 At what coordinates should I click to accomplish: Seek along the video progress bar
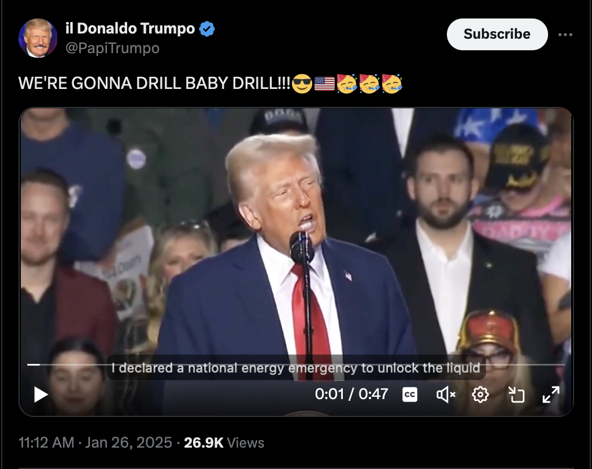[x=296, y=364]
